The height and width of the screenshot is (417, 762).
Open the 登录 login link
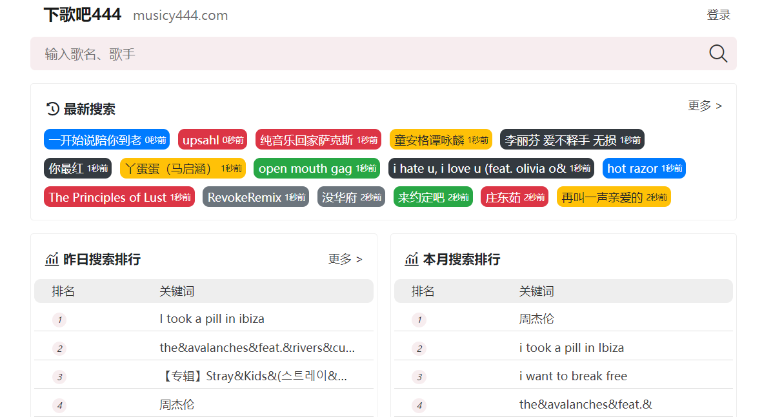718,15
